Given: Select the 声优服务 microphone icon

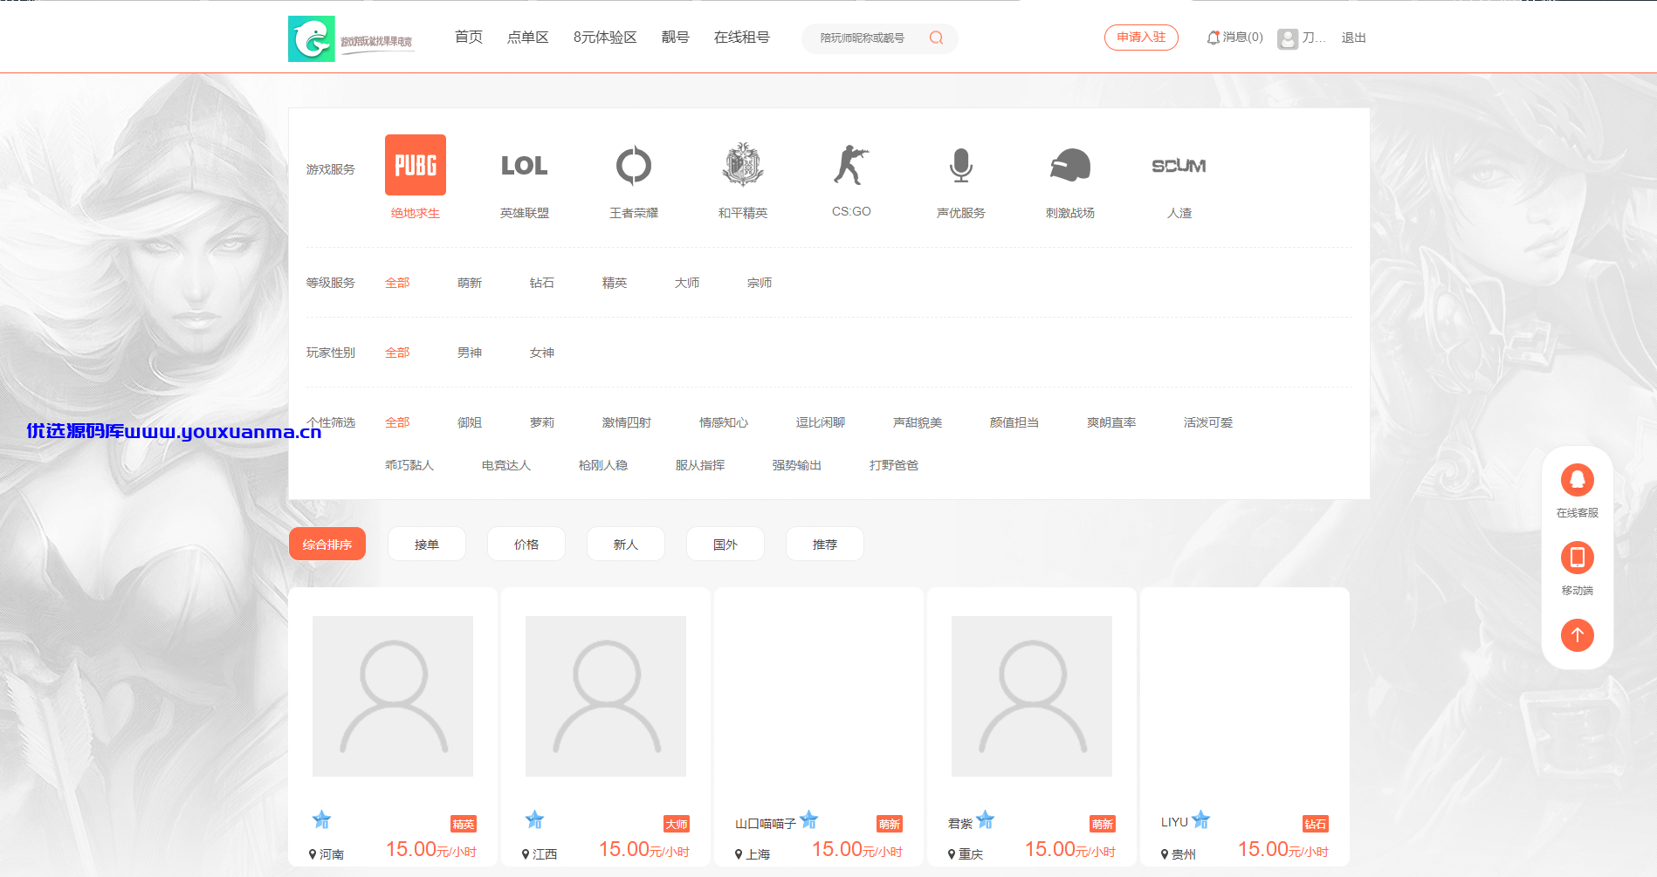Looking at the screenshot, I should (961, 165).
